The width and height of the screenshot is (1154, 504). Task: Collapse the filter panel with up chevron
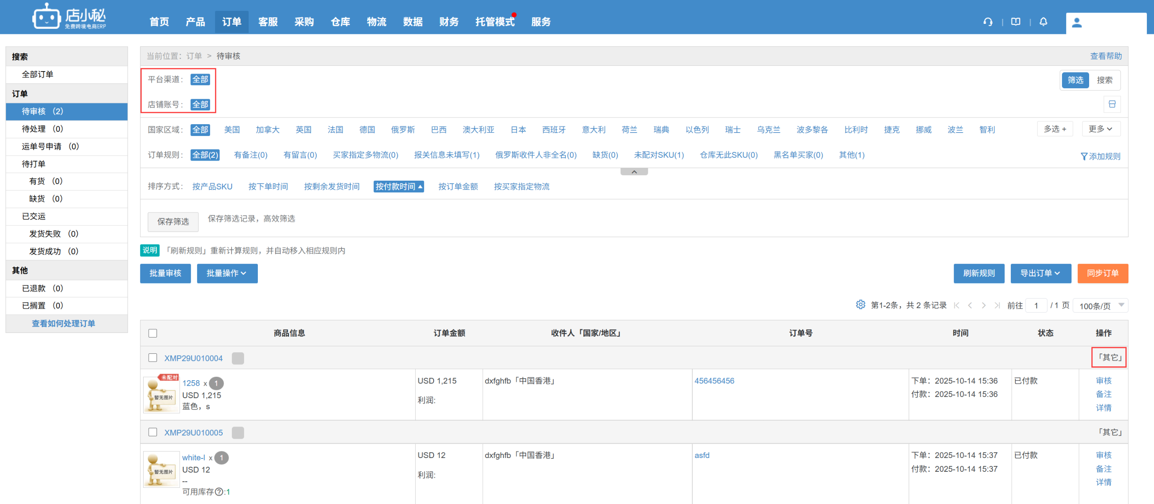coord(634,172)
